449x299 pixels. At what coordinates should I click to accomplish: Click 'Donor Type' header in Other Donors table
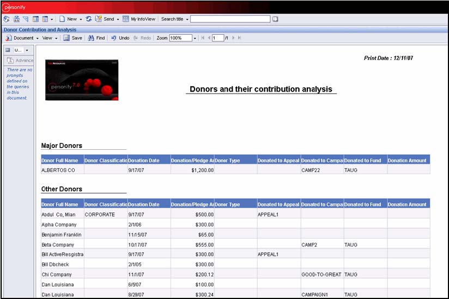coord(235,204)
